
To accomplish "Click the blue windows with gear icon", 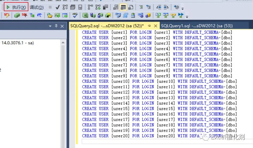I will pos(141,15).
